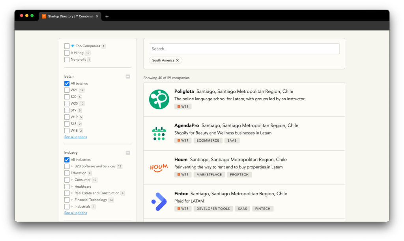Image resolution: width=404 pixels, height=241 pixels.
Task: Open the Houm company name link
Action: [181, 159]
